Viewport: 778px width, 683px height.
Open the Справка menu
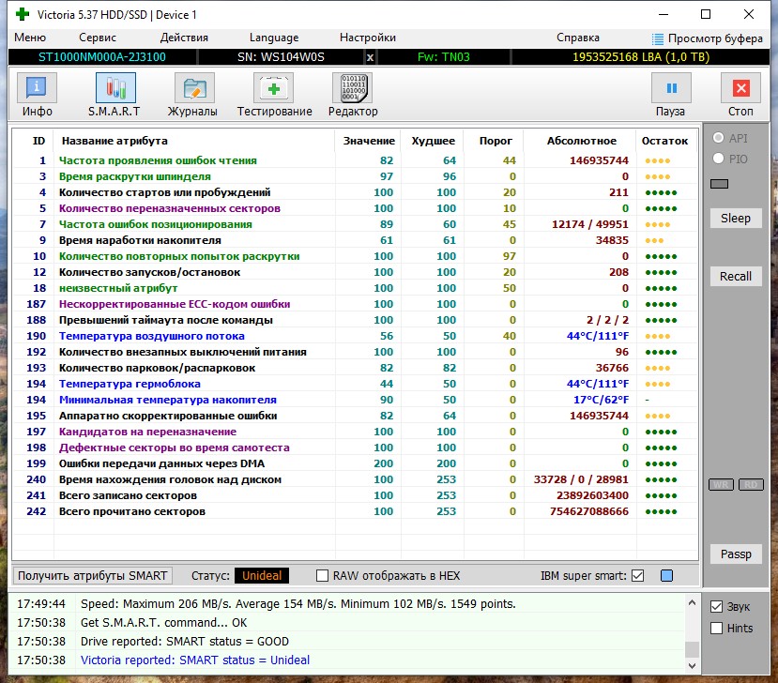pyautogui.click(x=578, y=38)
